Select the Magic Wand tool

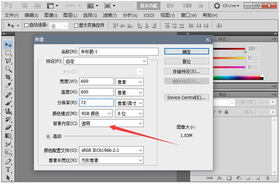(8, 69)
